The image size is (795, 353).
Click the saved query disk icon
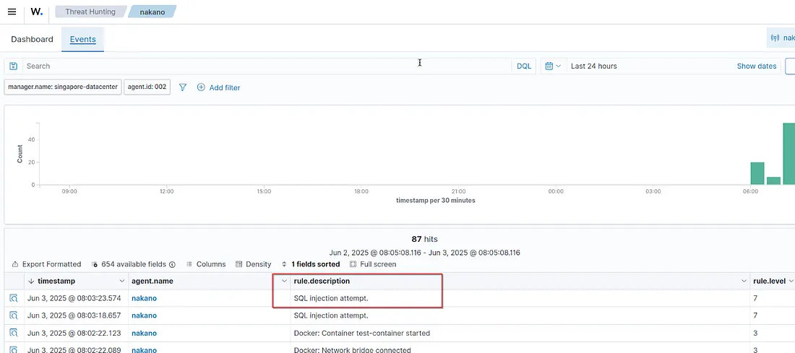(13, 66)
